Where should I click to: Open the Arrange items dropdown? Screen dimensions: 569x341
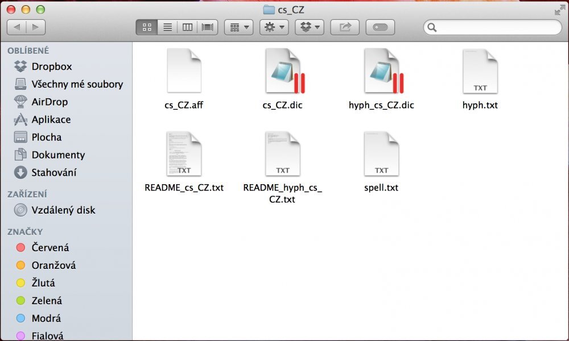(239, 27)
